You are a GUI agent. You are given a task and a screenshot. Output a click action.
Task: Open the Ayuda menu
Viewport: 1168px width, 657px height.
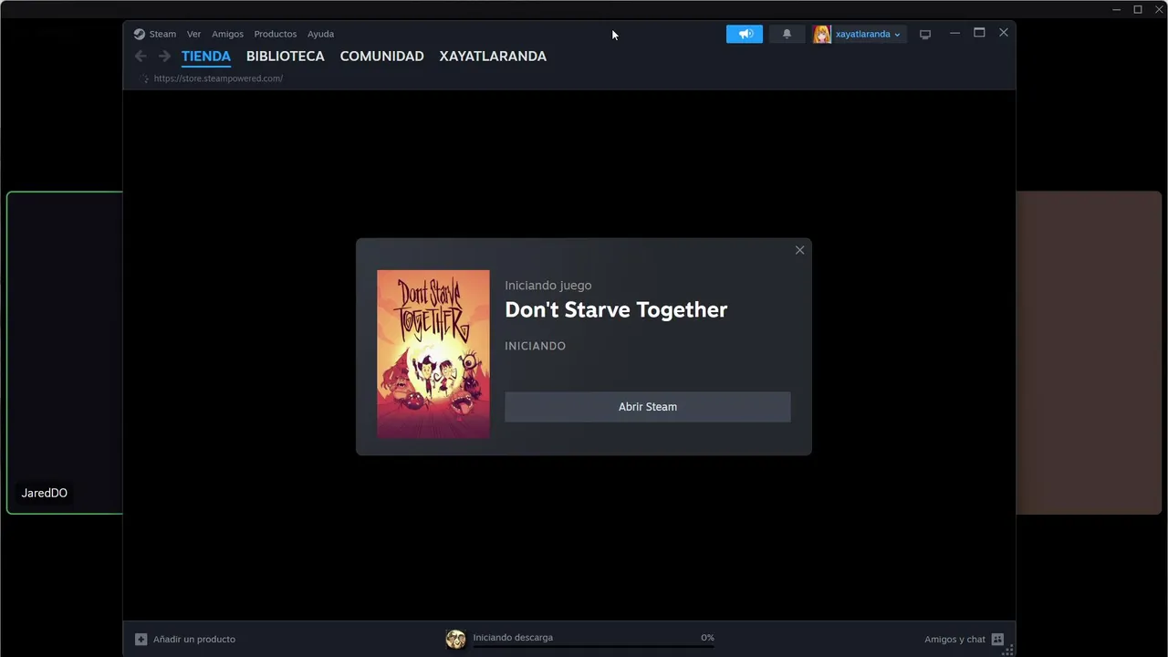coord(320,34)
